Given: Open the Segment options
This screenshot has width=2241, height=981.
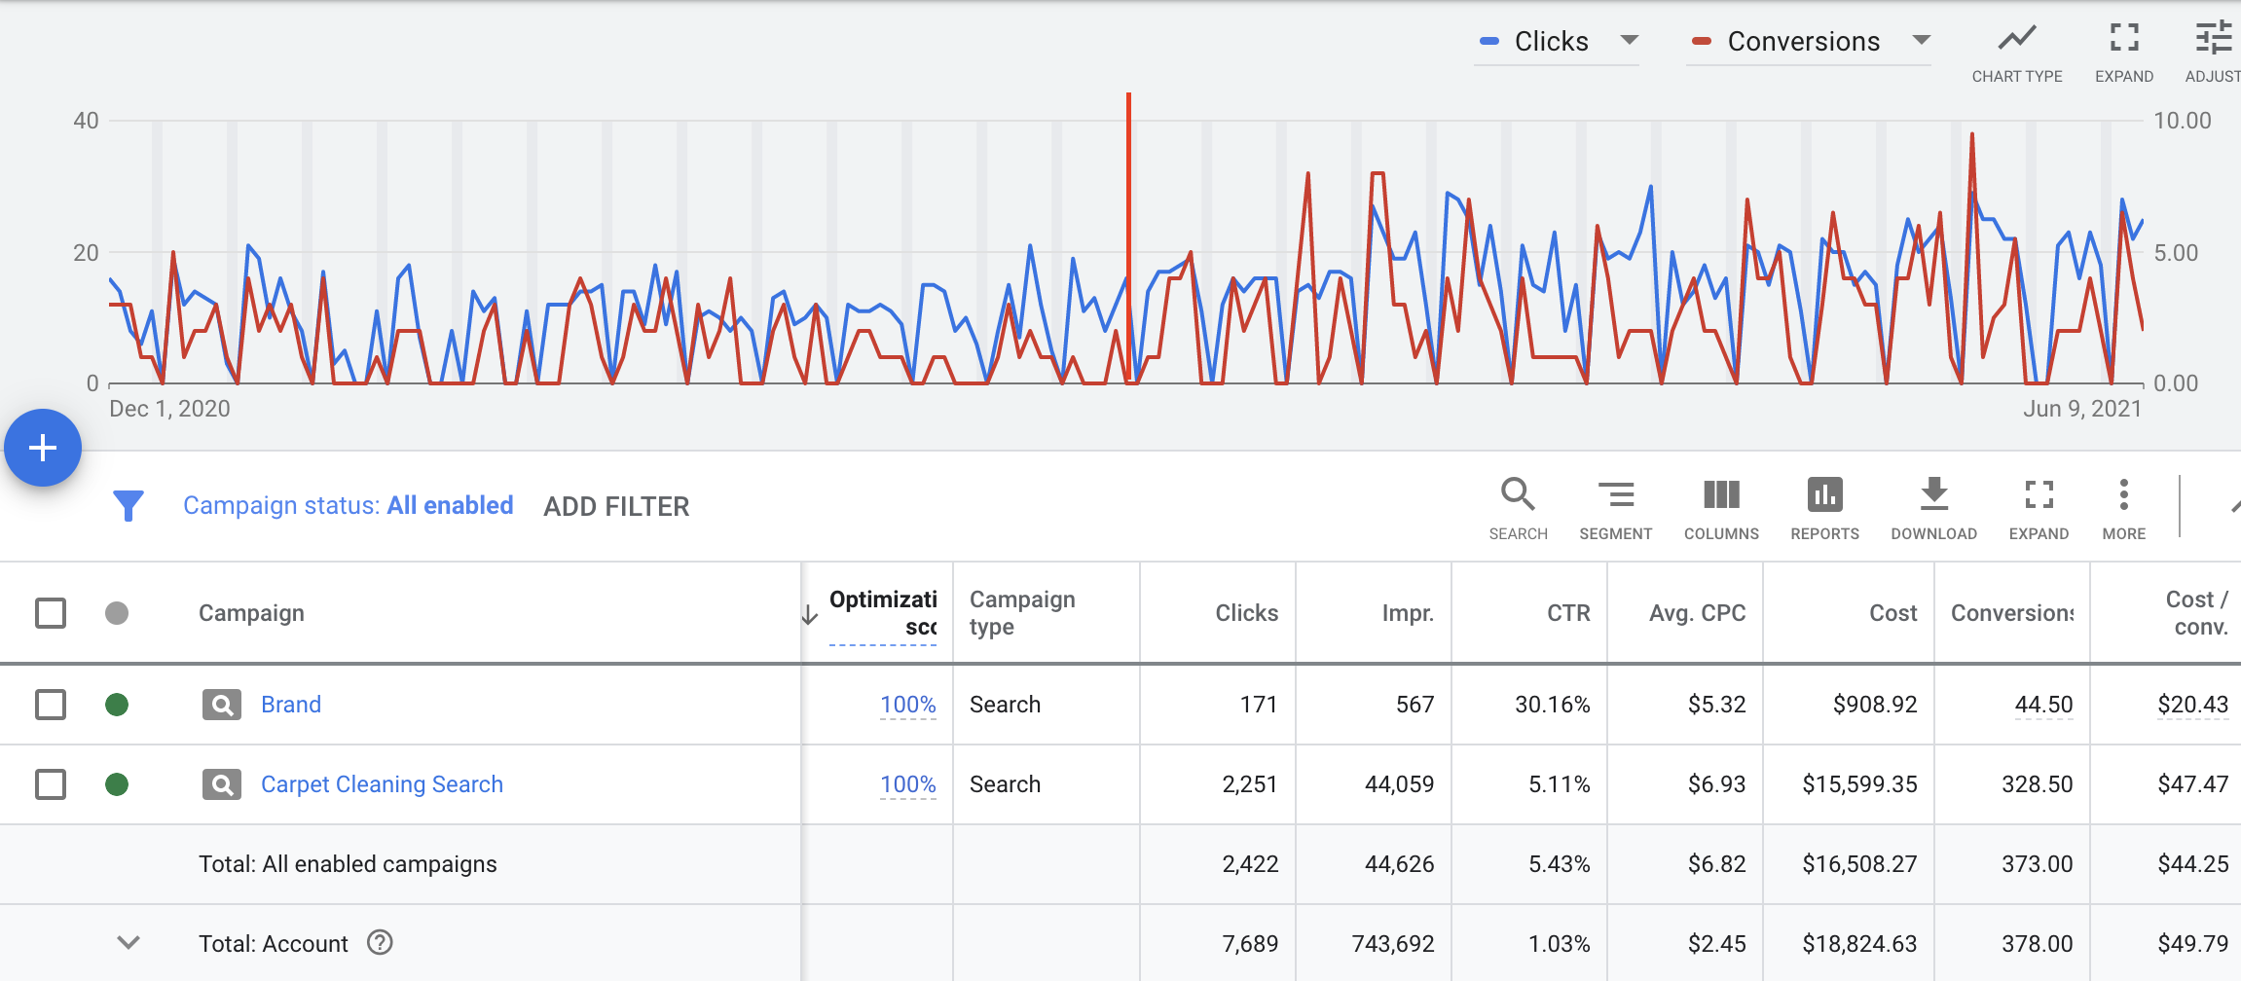Looking at the screenshot, I should 1615,506.
